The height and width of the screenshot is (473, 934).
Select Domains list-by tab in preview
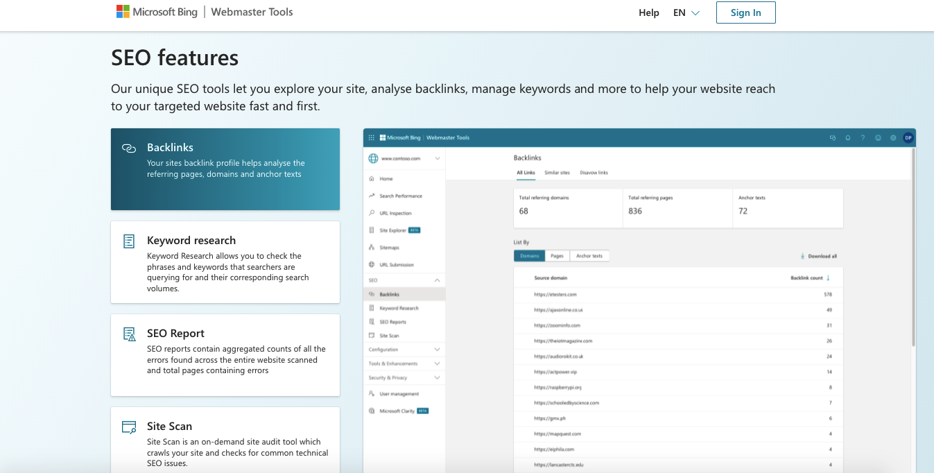click(530, 256)
